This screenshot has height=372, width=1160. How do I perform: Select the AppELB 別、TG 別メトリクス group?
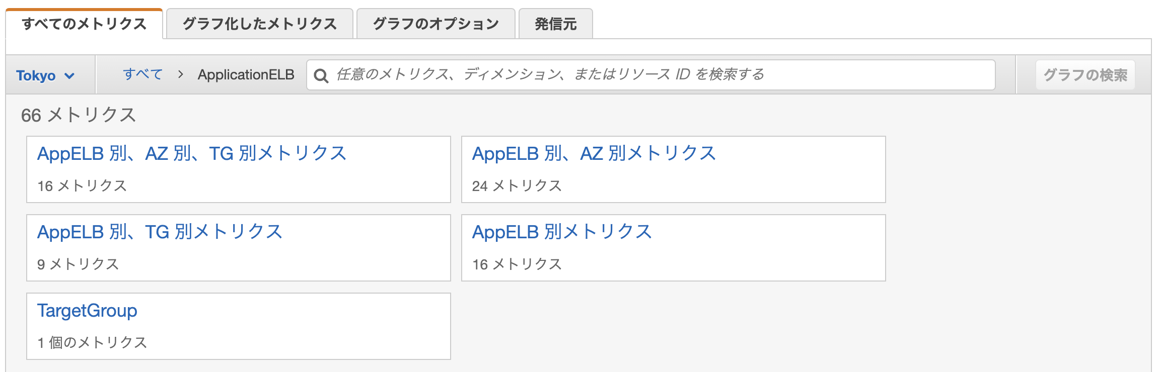coord(159,231)
